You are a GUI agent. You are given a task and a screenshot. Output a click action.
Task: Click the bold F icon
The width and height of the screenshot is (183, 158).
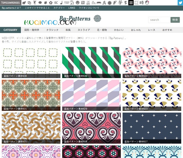tap(115, 2)
